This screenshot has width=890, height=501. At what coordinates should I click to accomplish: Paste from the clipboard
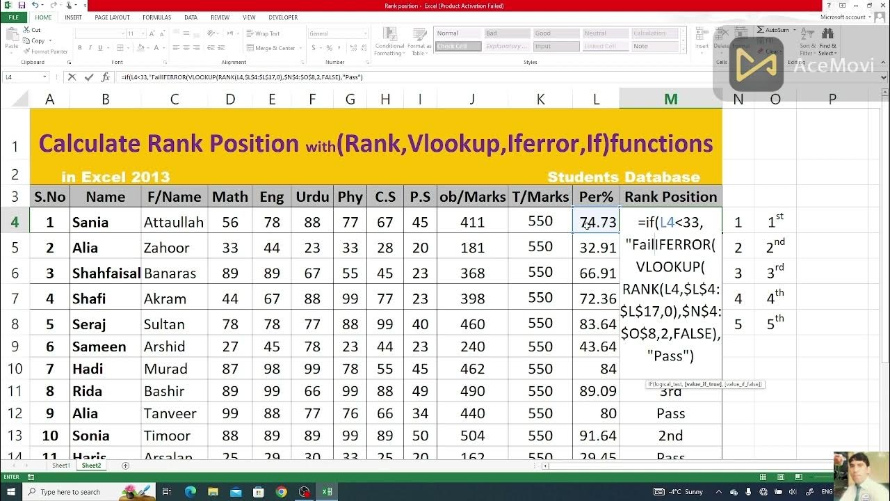click(x=10, y=39)
